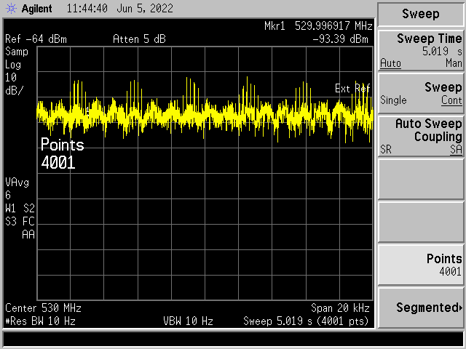
Task: Select the Sweep menu title softkey
Action: [421, 14]
